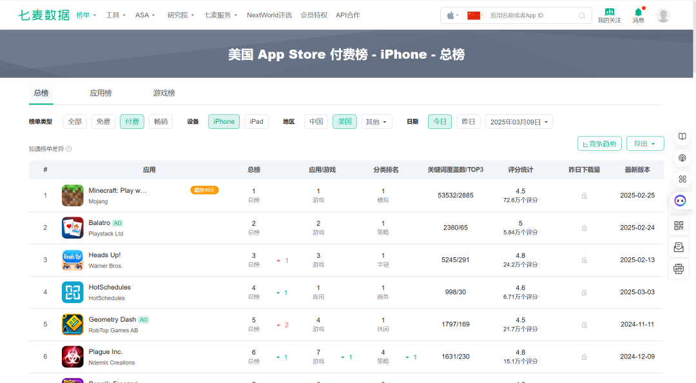This screenshot has height=383, width=696.
Task: Expand the 工具 nav menu
Action: click(x=115, y=15)
